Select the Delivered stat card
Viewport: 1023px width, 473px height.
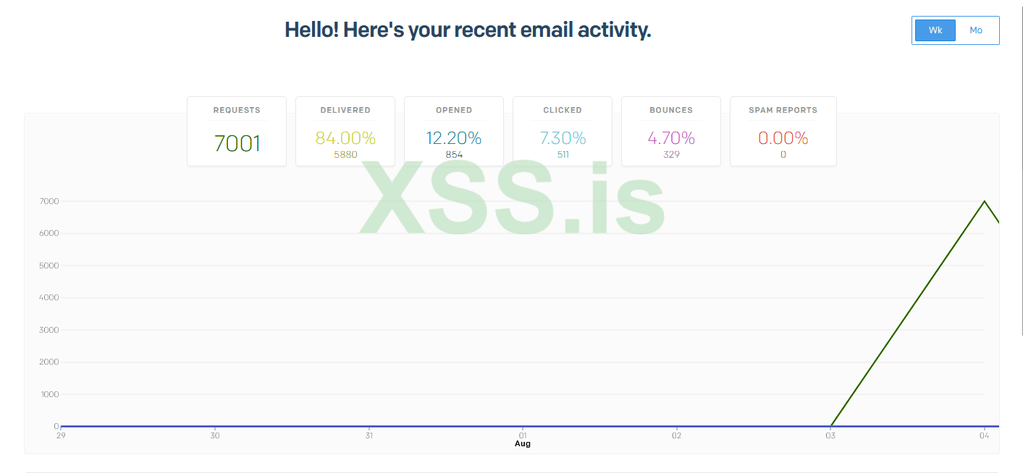point(345,131)
